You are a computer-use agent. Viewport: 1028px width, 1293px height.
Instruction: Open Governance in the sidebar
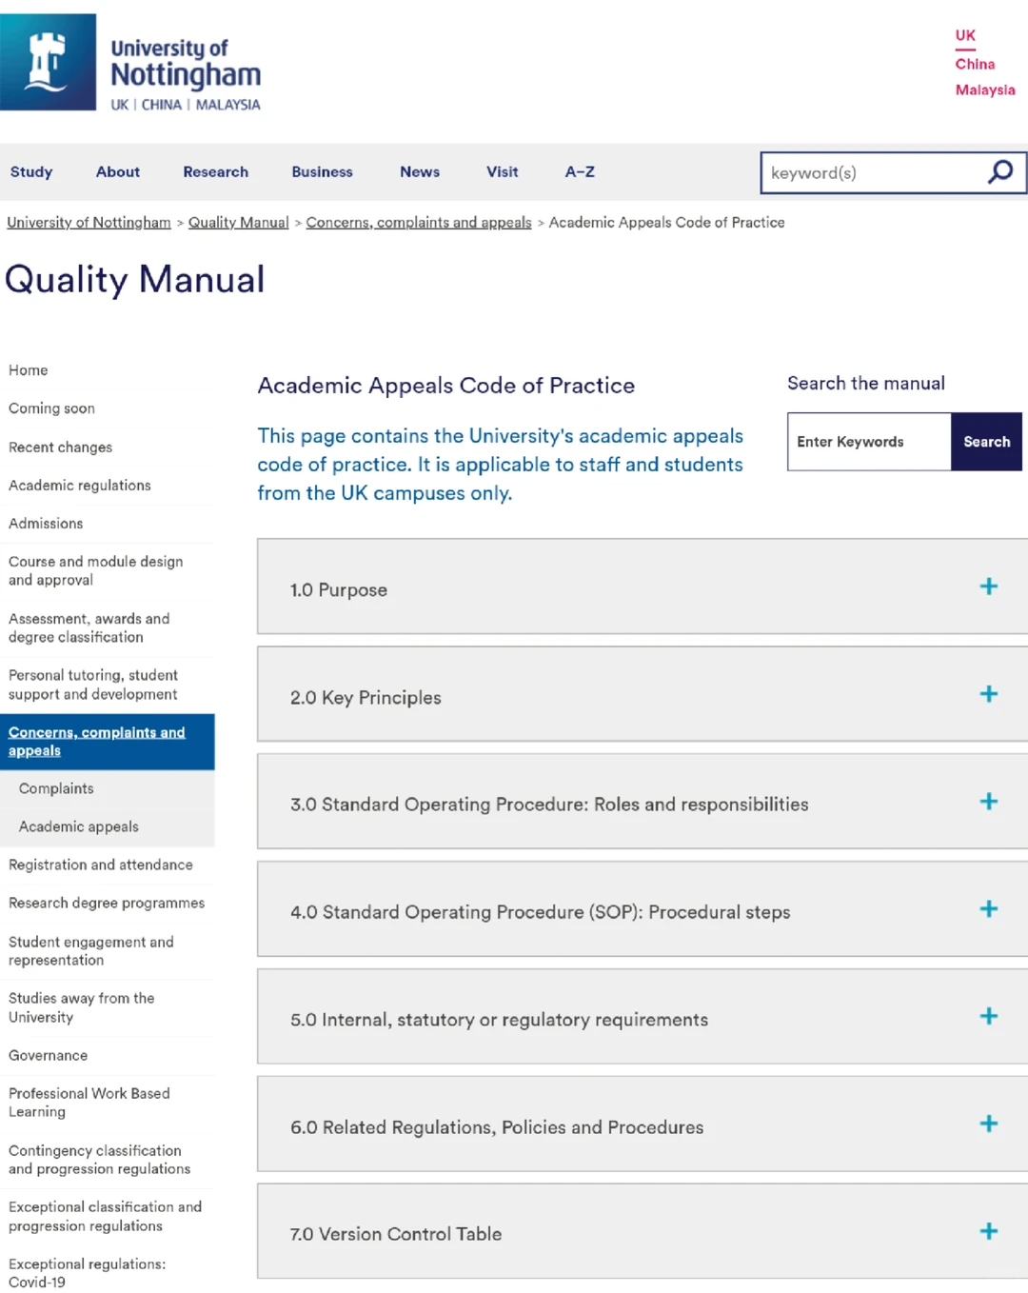[x=49, y=1056]
